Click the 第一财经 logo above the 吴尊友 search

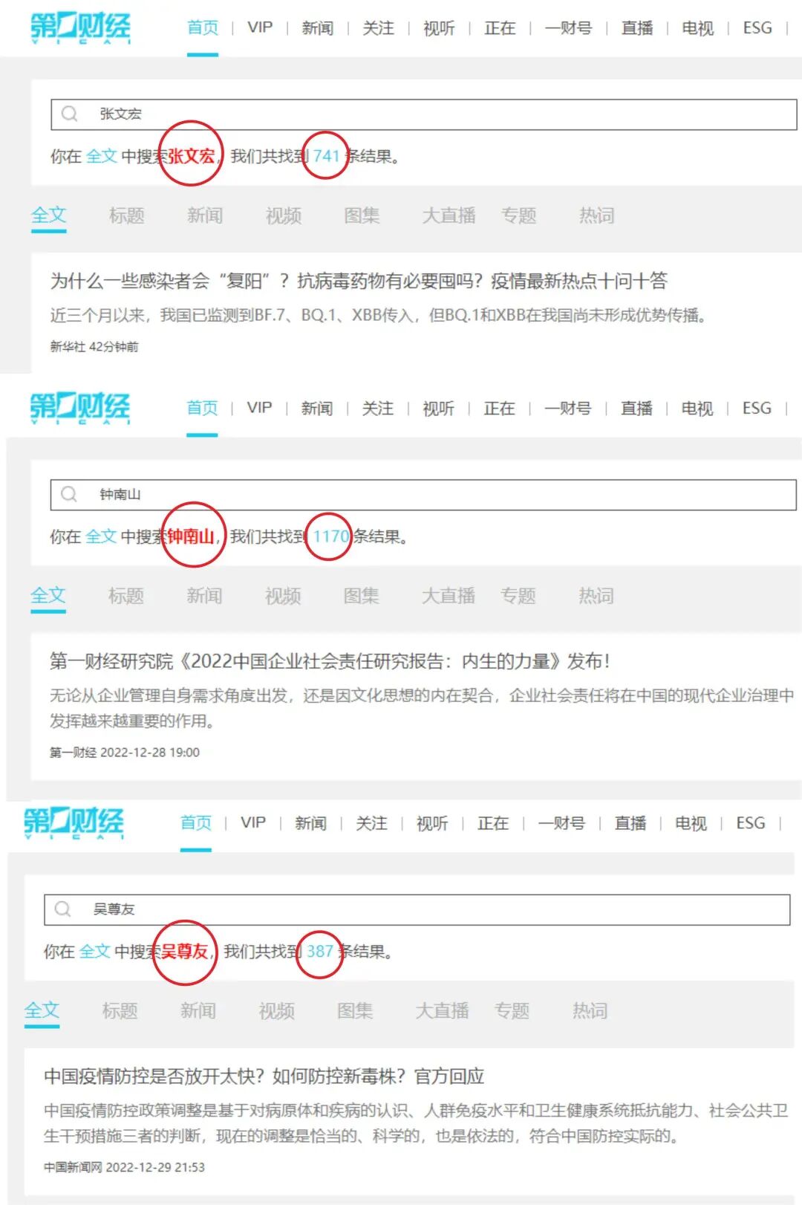74,823
